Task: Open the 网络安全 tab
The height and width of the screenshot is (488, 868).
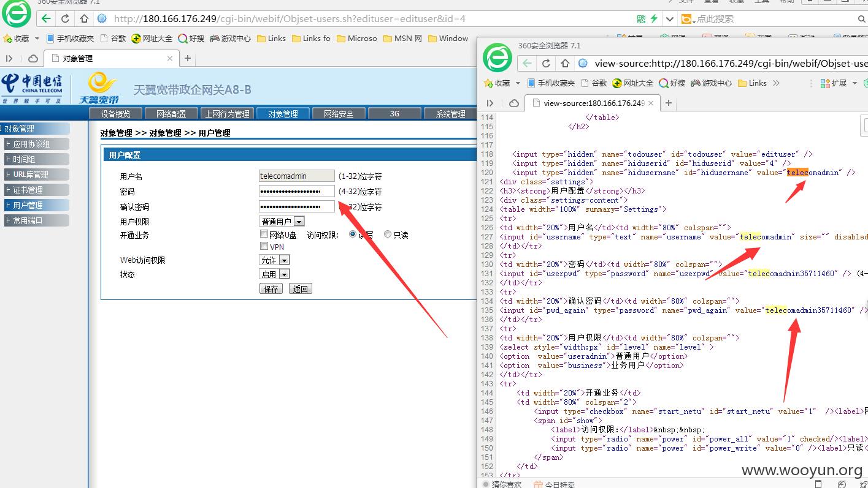Action: (339, 113)
